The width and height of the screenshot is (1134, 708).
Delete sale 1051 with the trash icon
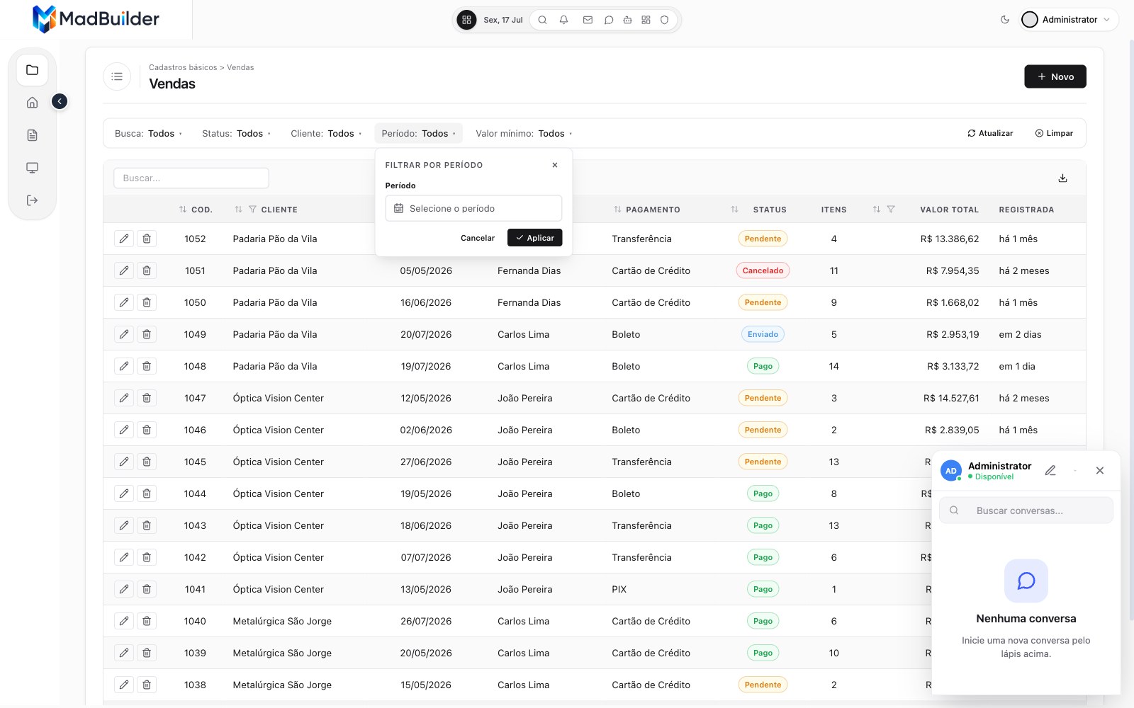[x=147, y=270]
